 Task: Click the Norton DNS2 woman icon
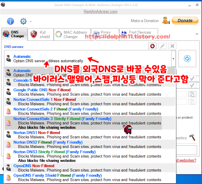click(x=9, y=144)
